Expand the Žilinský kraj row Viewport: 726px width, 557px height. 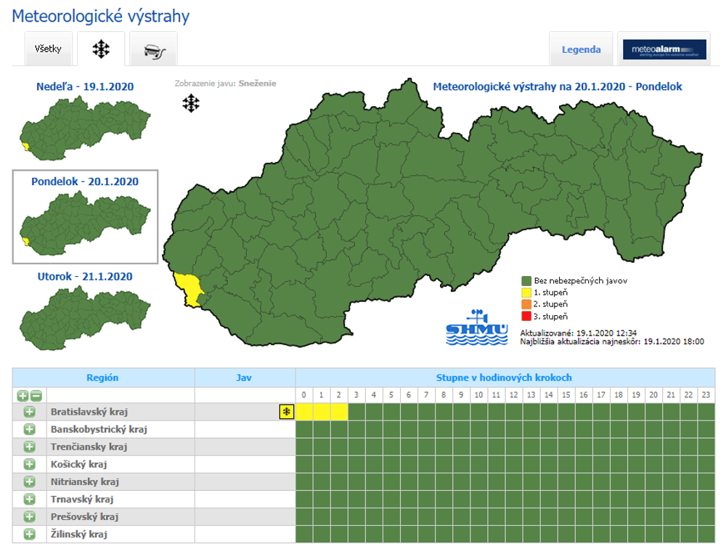30,534
